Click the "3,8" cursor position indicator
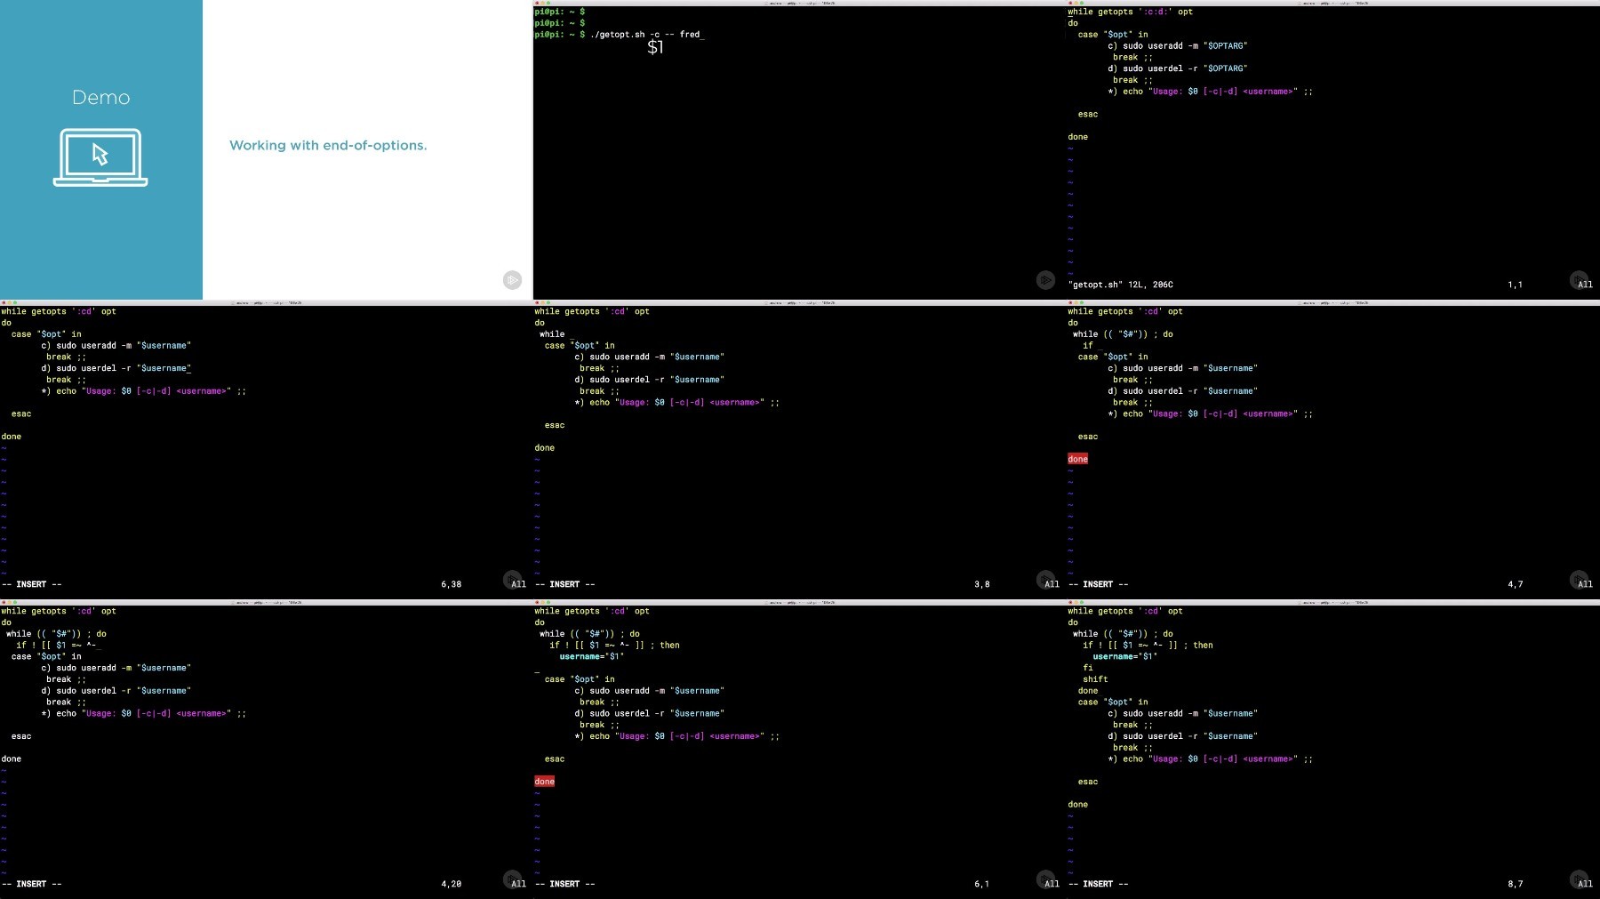Screen dimensions: 1600x899 click(981, 584)
